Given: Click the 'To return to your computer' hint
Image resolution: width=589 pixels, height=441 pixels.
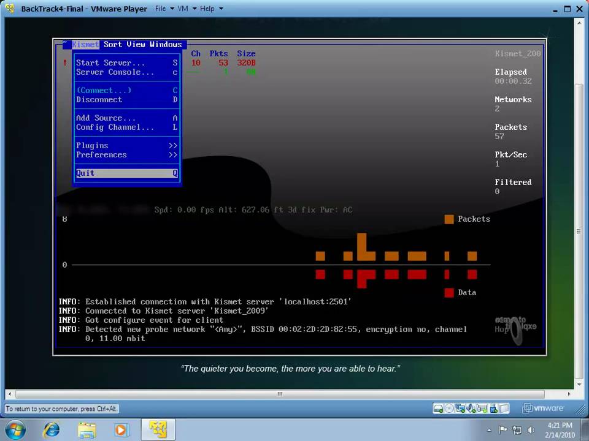Looking at the screenshot, I should coord(61,409).
